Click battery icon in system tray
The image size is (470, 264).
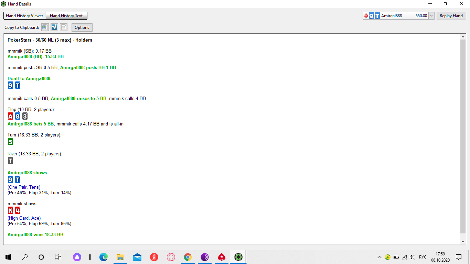(396, 257)
